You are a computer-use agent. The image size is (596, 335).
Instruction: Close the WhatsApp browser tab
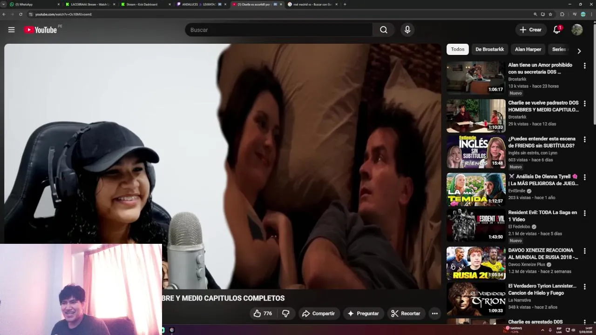point(59,4)
